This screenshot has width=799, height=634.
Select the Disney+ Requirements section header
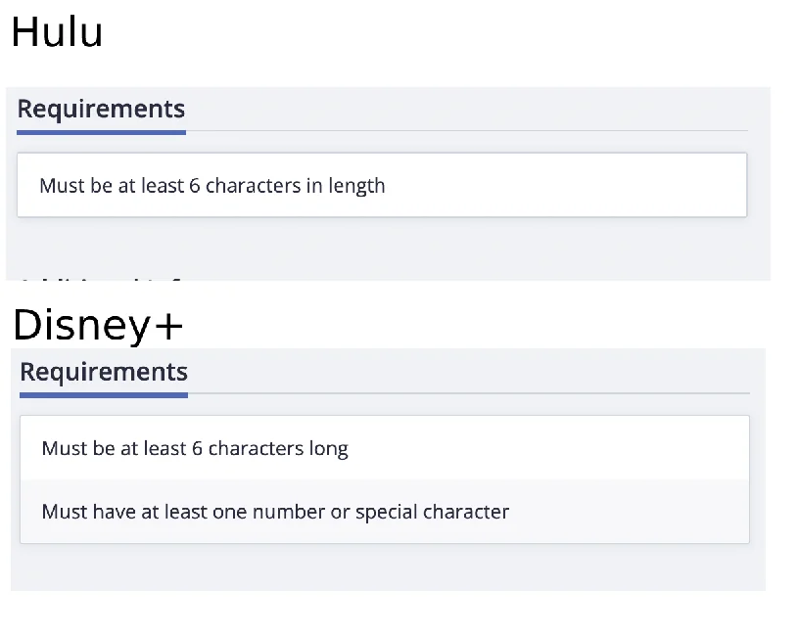(x=104, y=372)
